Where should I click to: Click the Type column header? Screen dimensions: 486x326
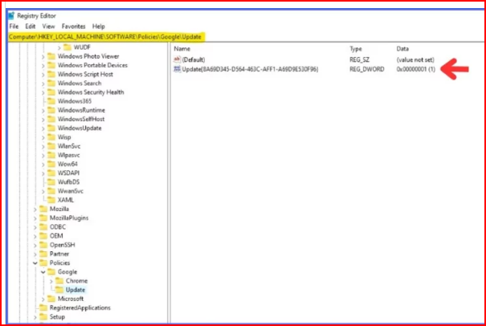click(356, 49)
